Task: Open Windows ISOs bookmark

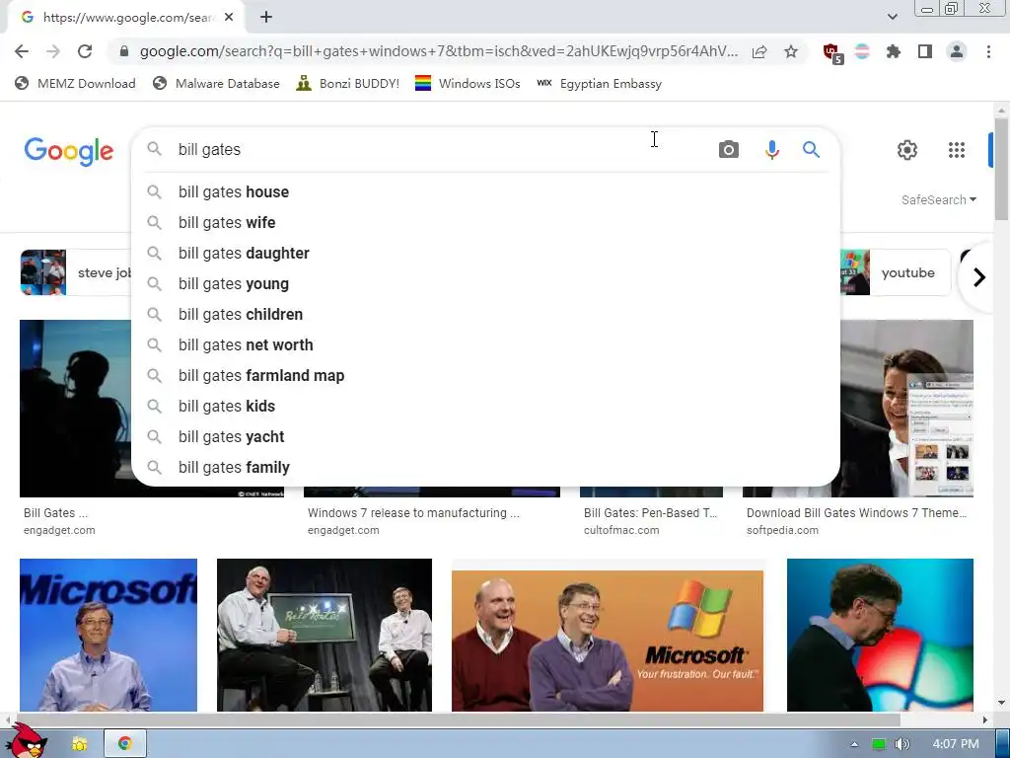Action: 468,83
